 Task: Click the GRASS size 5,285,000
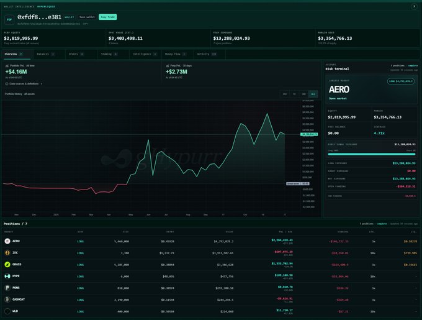pyautogui.click(x=122, y=265)
